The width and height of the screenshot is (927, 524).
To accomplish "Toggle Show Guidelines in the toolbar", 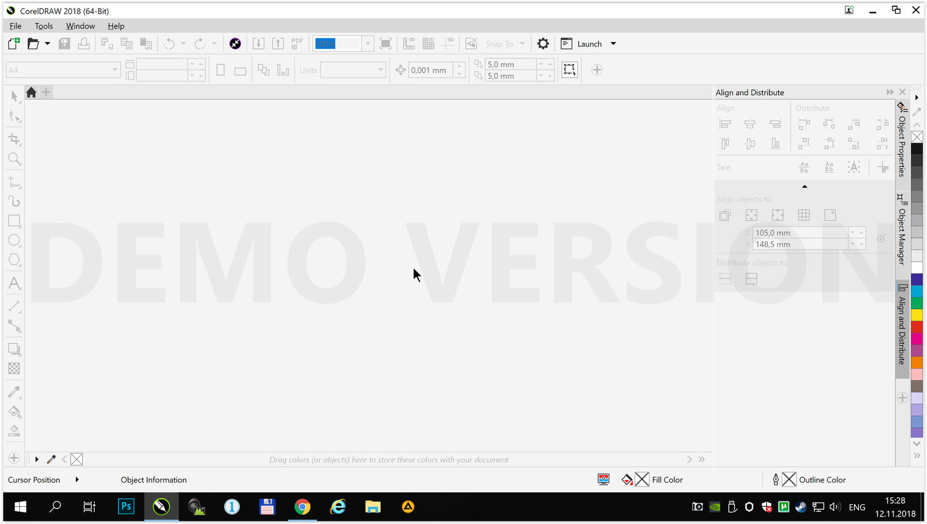I will pos(448,43).
